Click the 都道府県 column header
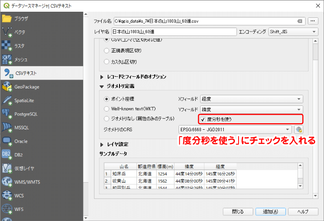The height and width of the screenshot is (221, 324). coord(147,166)
